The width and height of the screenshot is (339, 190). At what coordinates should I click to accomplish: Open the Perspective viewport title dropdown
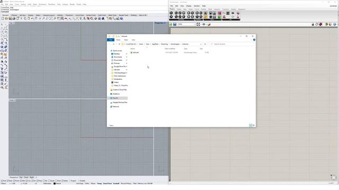click(x=165, y=23)
